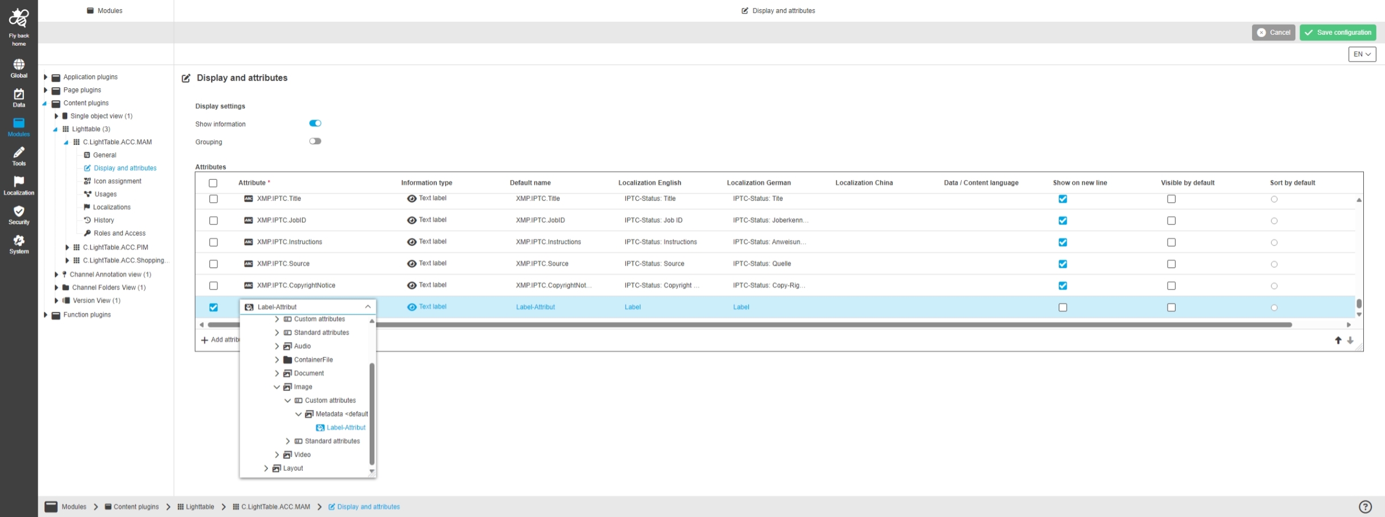Open the Data section icon
Image resolution: width=1385 pixels, height=517 pixels.
tap(19, 95)
